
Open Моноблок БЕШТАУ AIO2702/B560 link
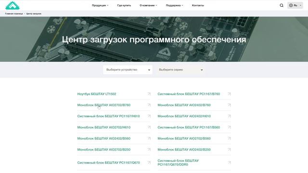point(184,138)
